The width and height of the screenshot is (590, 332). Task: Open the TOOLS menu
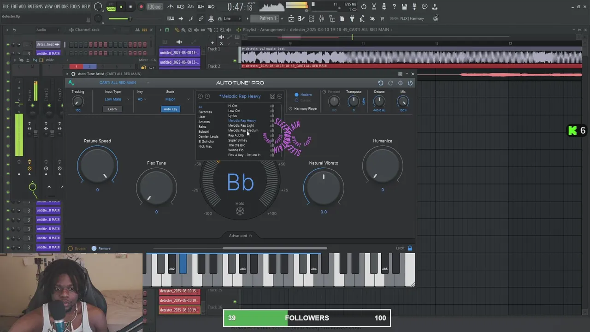click(75, 6)
